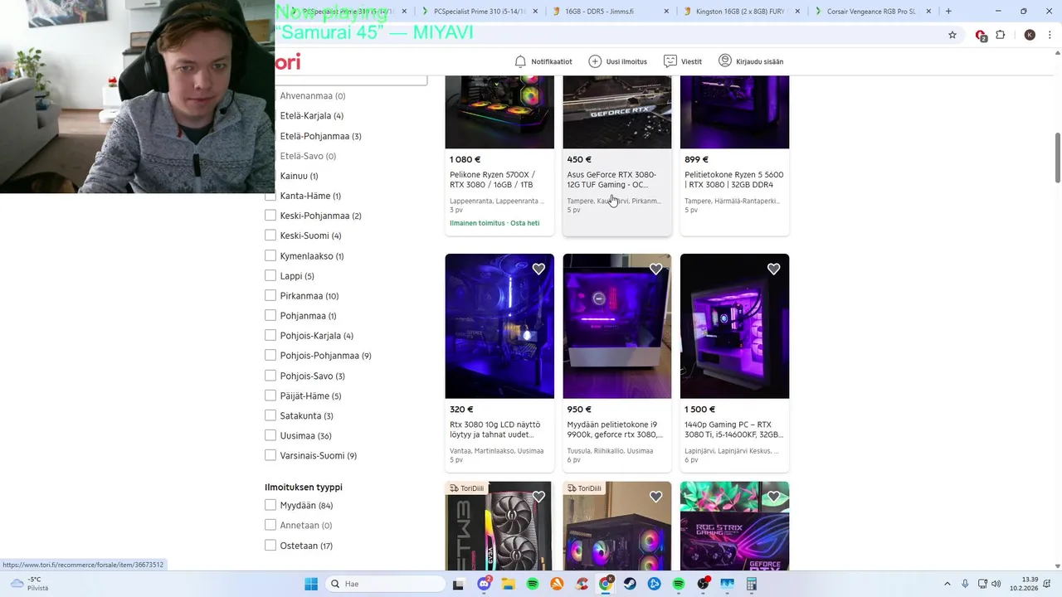The width and height of the screenshot is (1062, 597).
Task: Click the 1 080 € price text
Action: pos(465,159)
